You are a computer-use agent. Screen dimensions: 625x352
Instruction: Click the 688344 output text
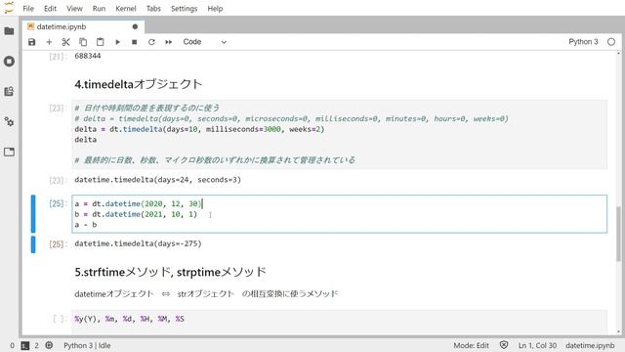coord(88,56)
